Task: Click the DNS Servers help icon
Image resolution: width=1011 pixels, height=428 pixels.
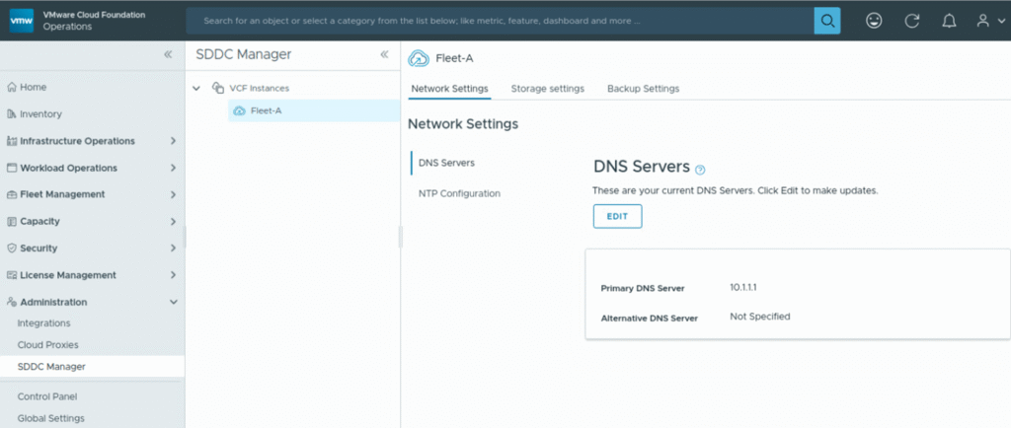Action: (x=701, y=170)
